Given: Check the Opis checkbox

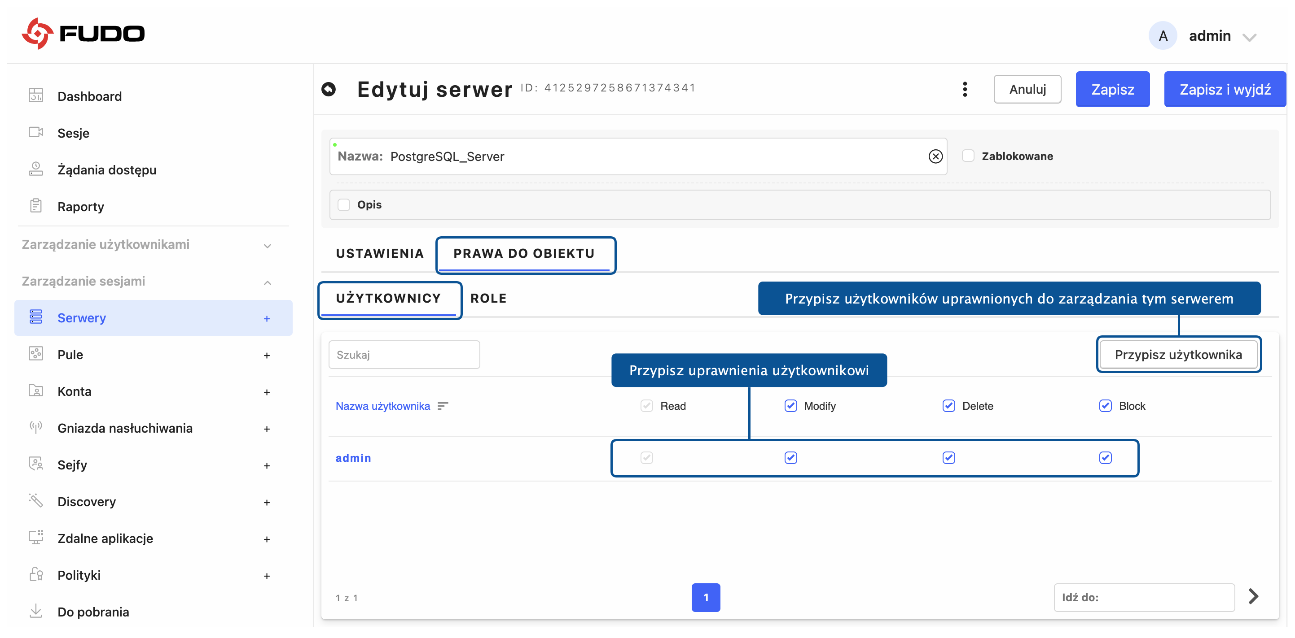Looking at the screenshot, I should (x=344, y=204).
